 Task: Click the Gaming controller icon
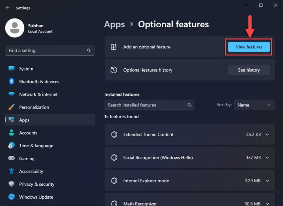(11, 158)
